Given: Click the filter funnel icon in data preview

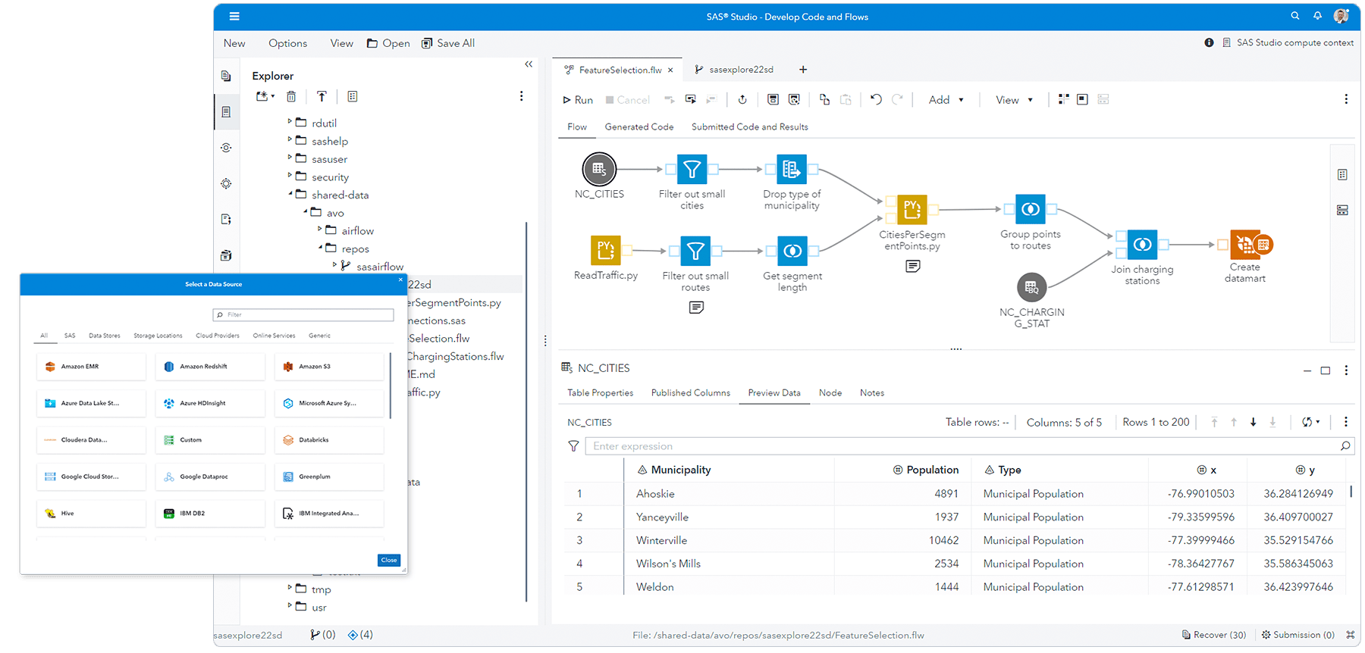Looking at the screenshot, I should [573, 446].
